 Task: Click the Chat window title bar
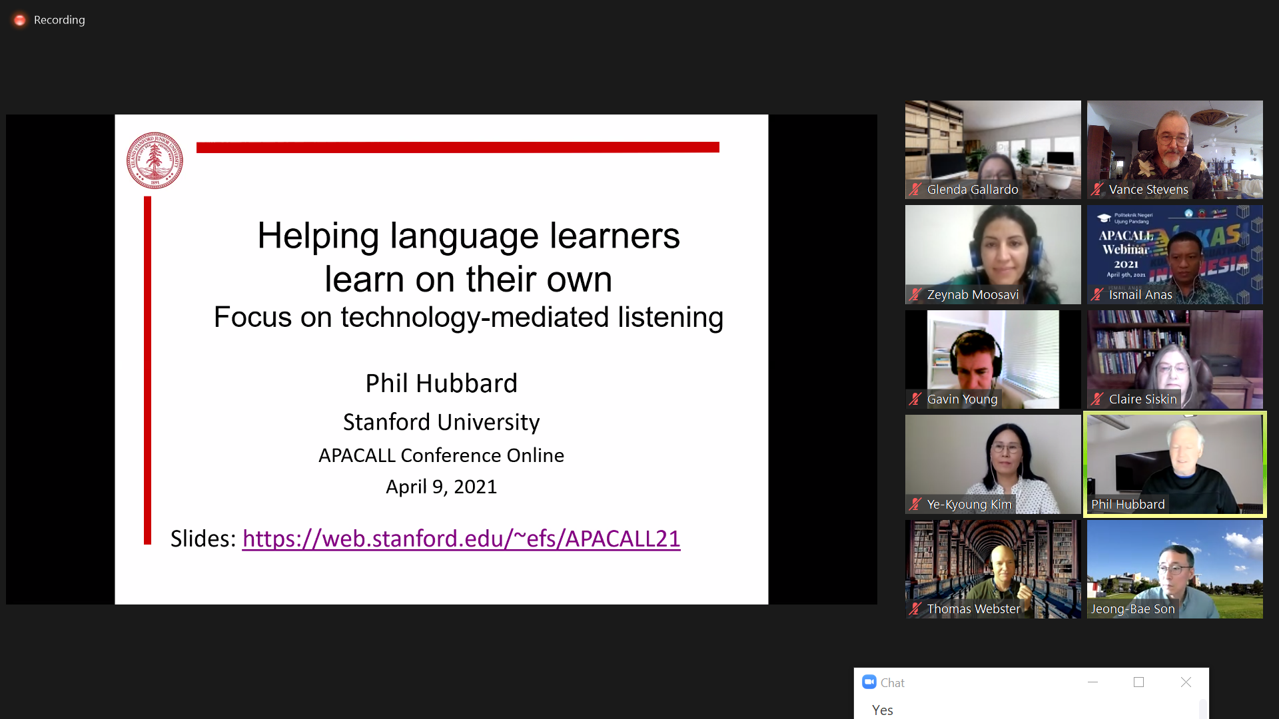pyautogui.click(x=986, y=682)
